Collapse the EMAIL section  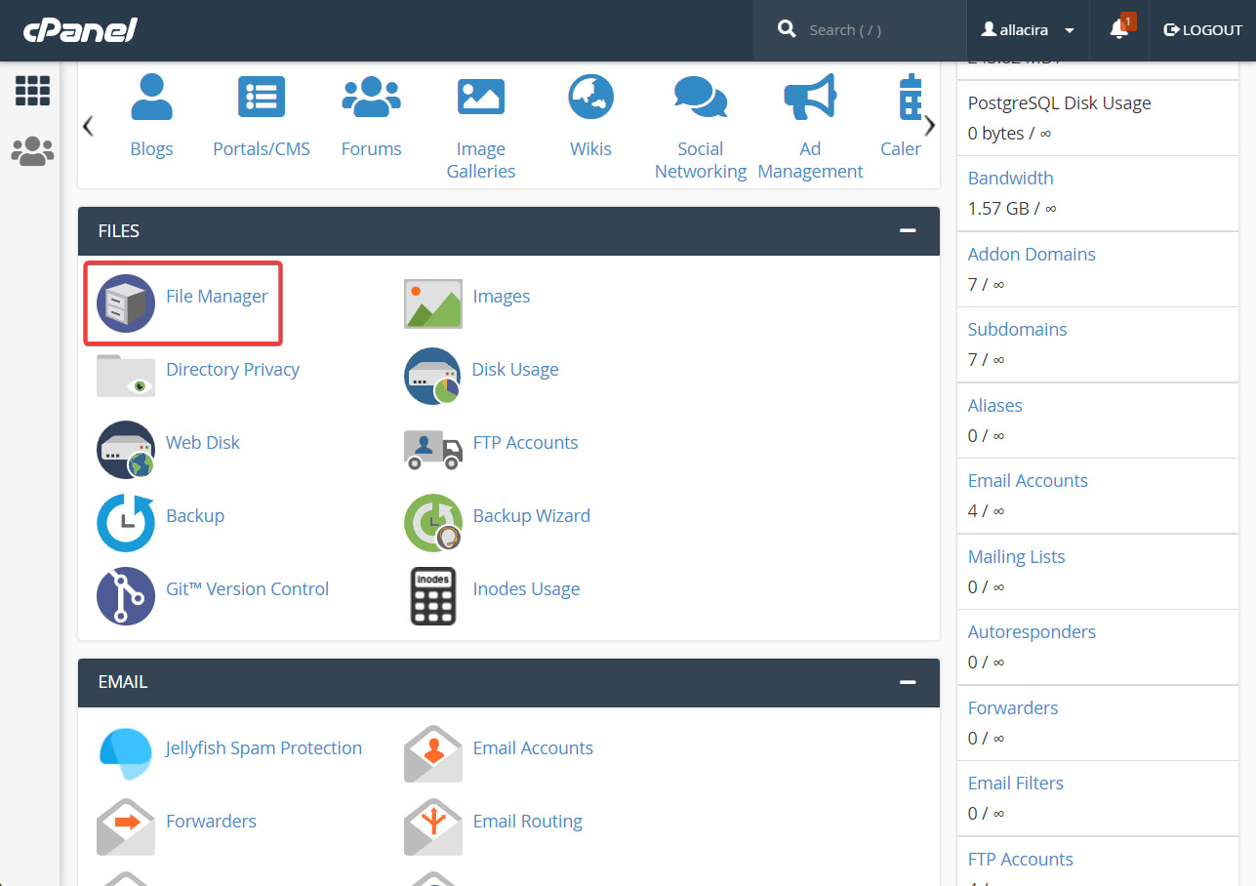click(908, 683)
